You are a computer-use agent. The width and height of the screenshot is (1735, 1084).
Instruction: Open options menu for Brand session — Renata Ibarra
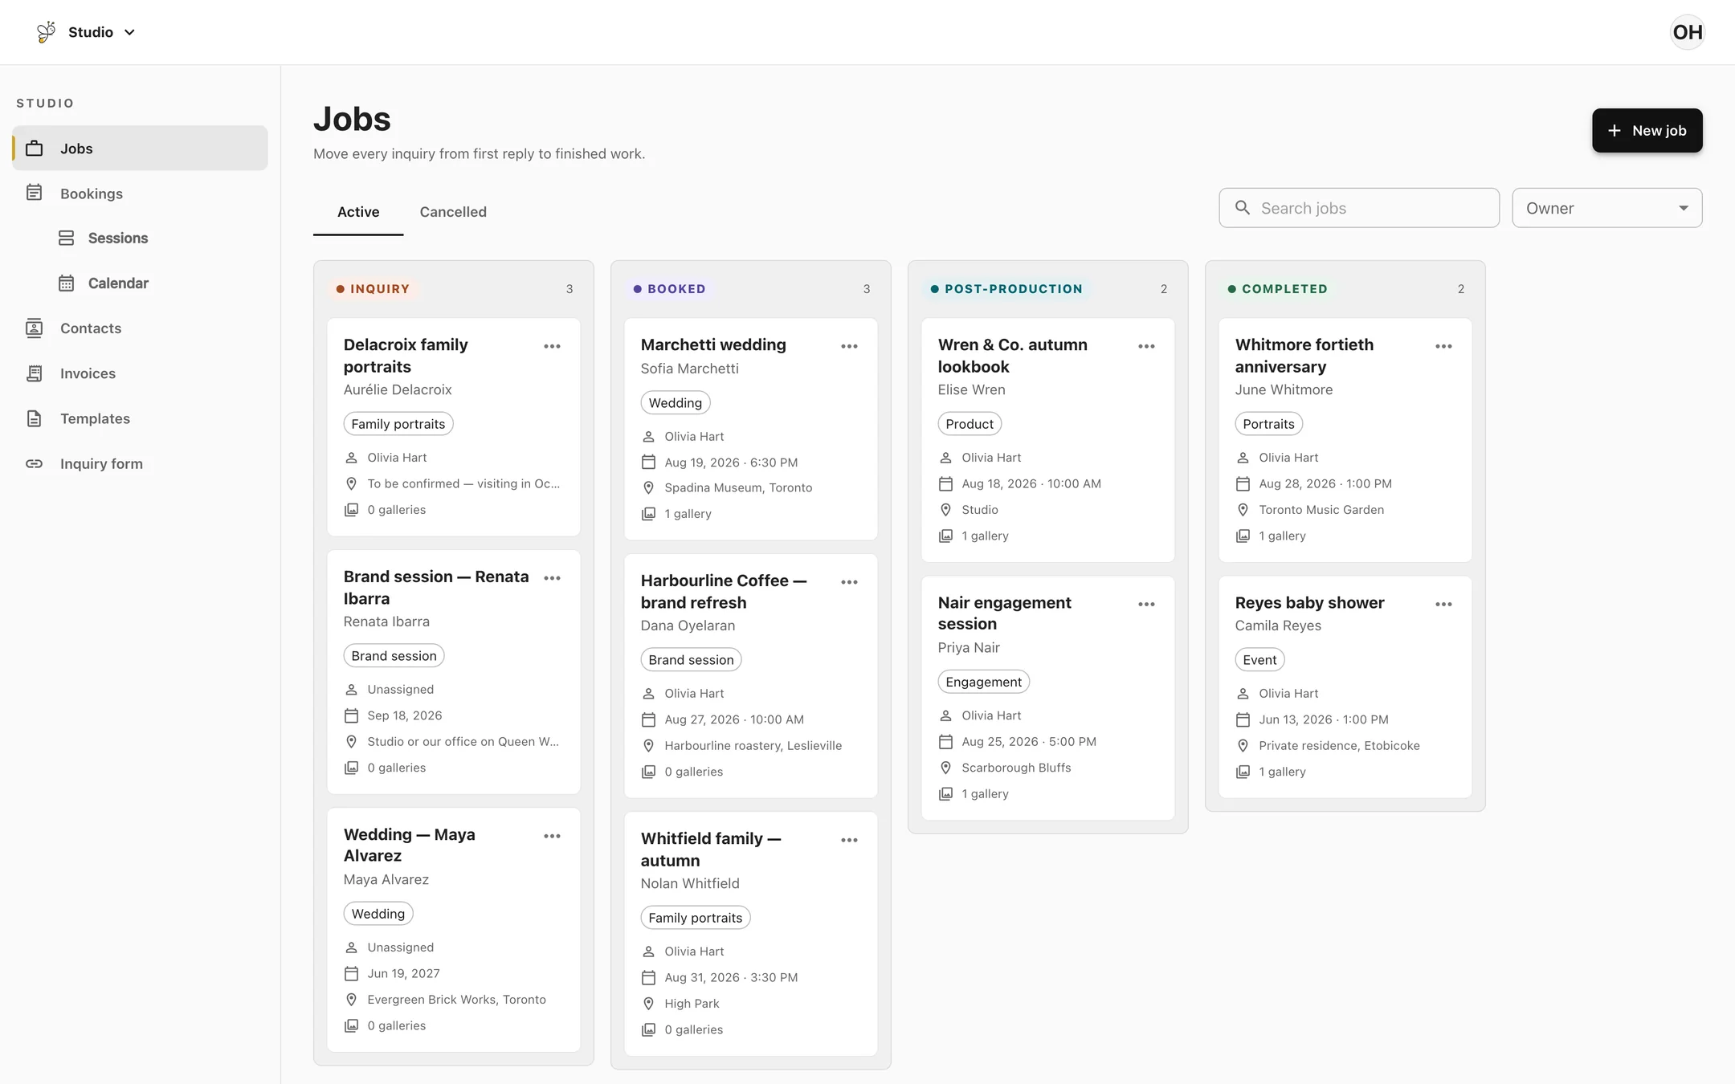click(552, 578)
